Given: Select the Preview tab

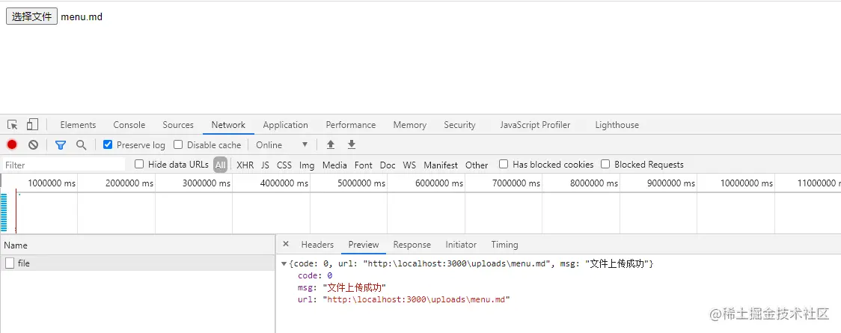Looking at the screenshot, I should click(364, 245).
